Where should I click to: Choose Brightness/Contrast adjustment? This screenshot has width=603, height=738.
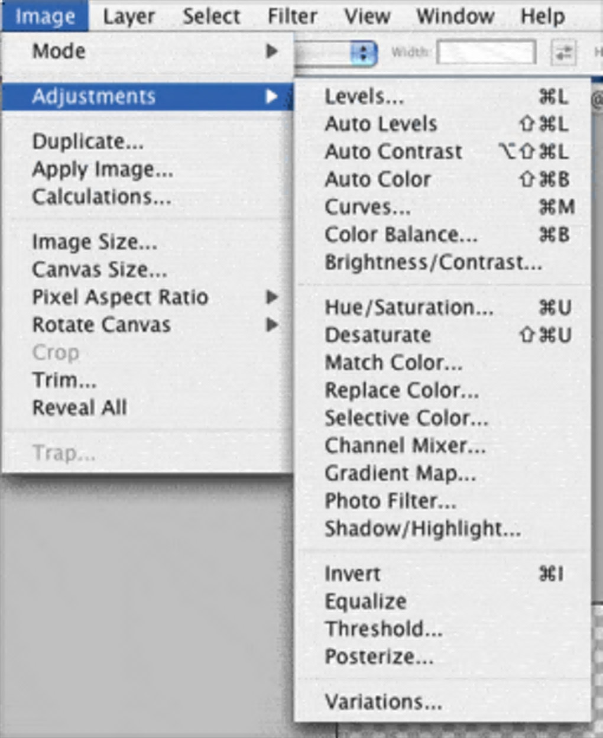[x=433, y=262]
